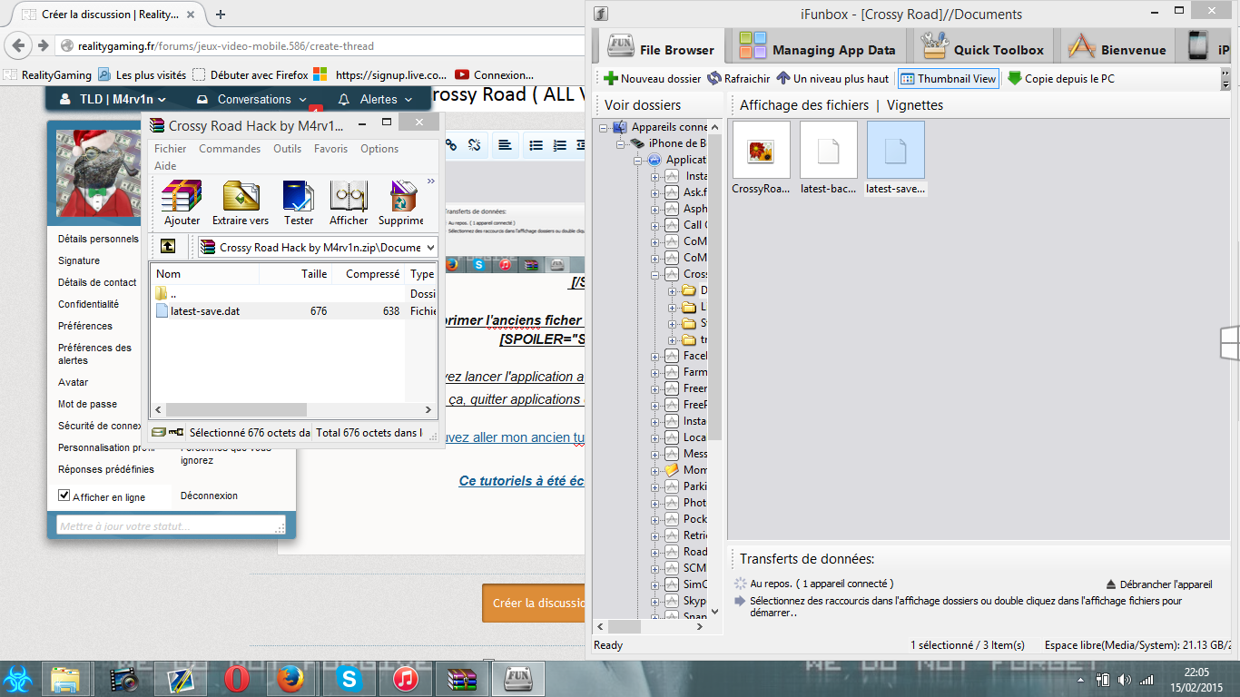1240x697 pixels.
Task: Click the volume icon in system tray
Action: [x=1125, y=680]
